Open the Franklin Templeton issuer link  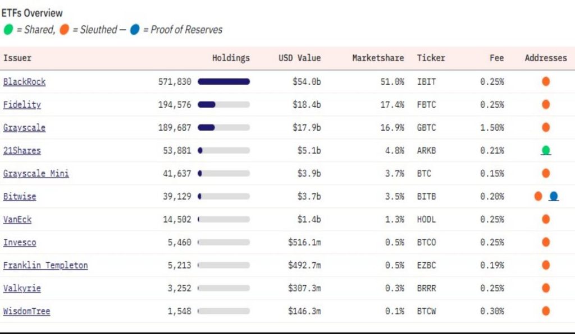click(x=45, y=266)
